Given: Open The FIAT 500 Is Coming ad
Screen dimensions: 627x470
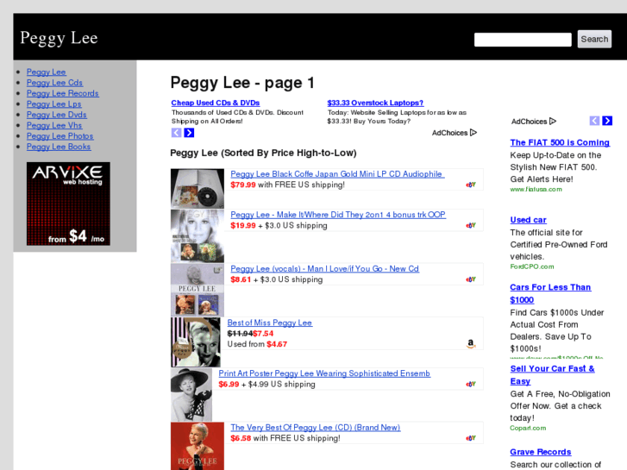Looking at the screenshot, I should (560, 142).
